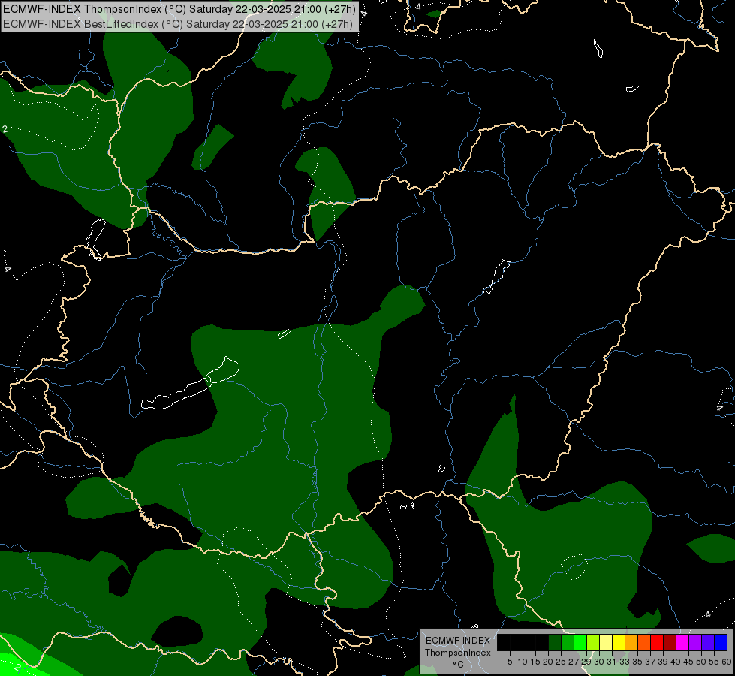Select the orange-red 35–37 legend swatch
Screen dimensions: 735x676
(644, 642)
